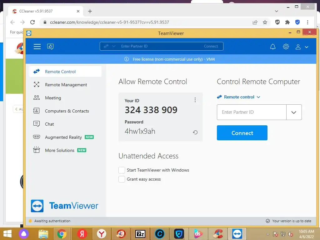Open File Explorer from taskbar
This screenshot has height=240, width=320.
pos(43,234)
